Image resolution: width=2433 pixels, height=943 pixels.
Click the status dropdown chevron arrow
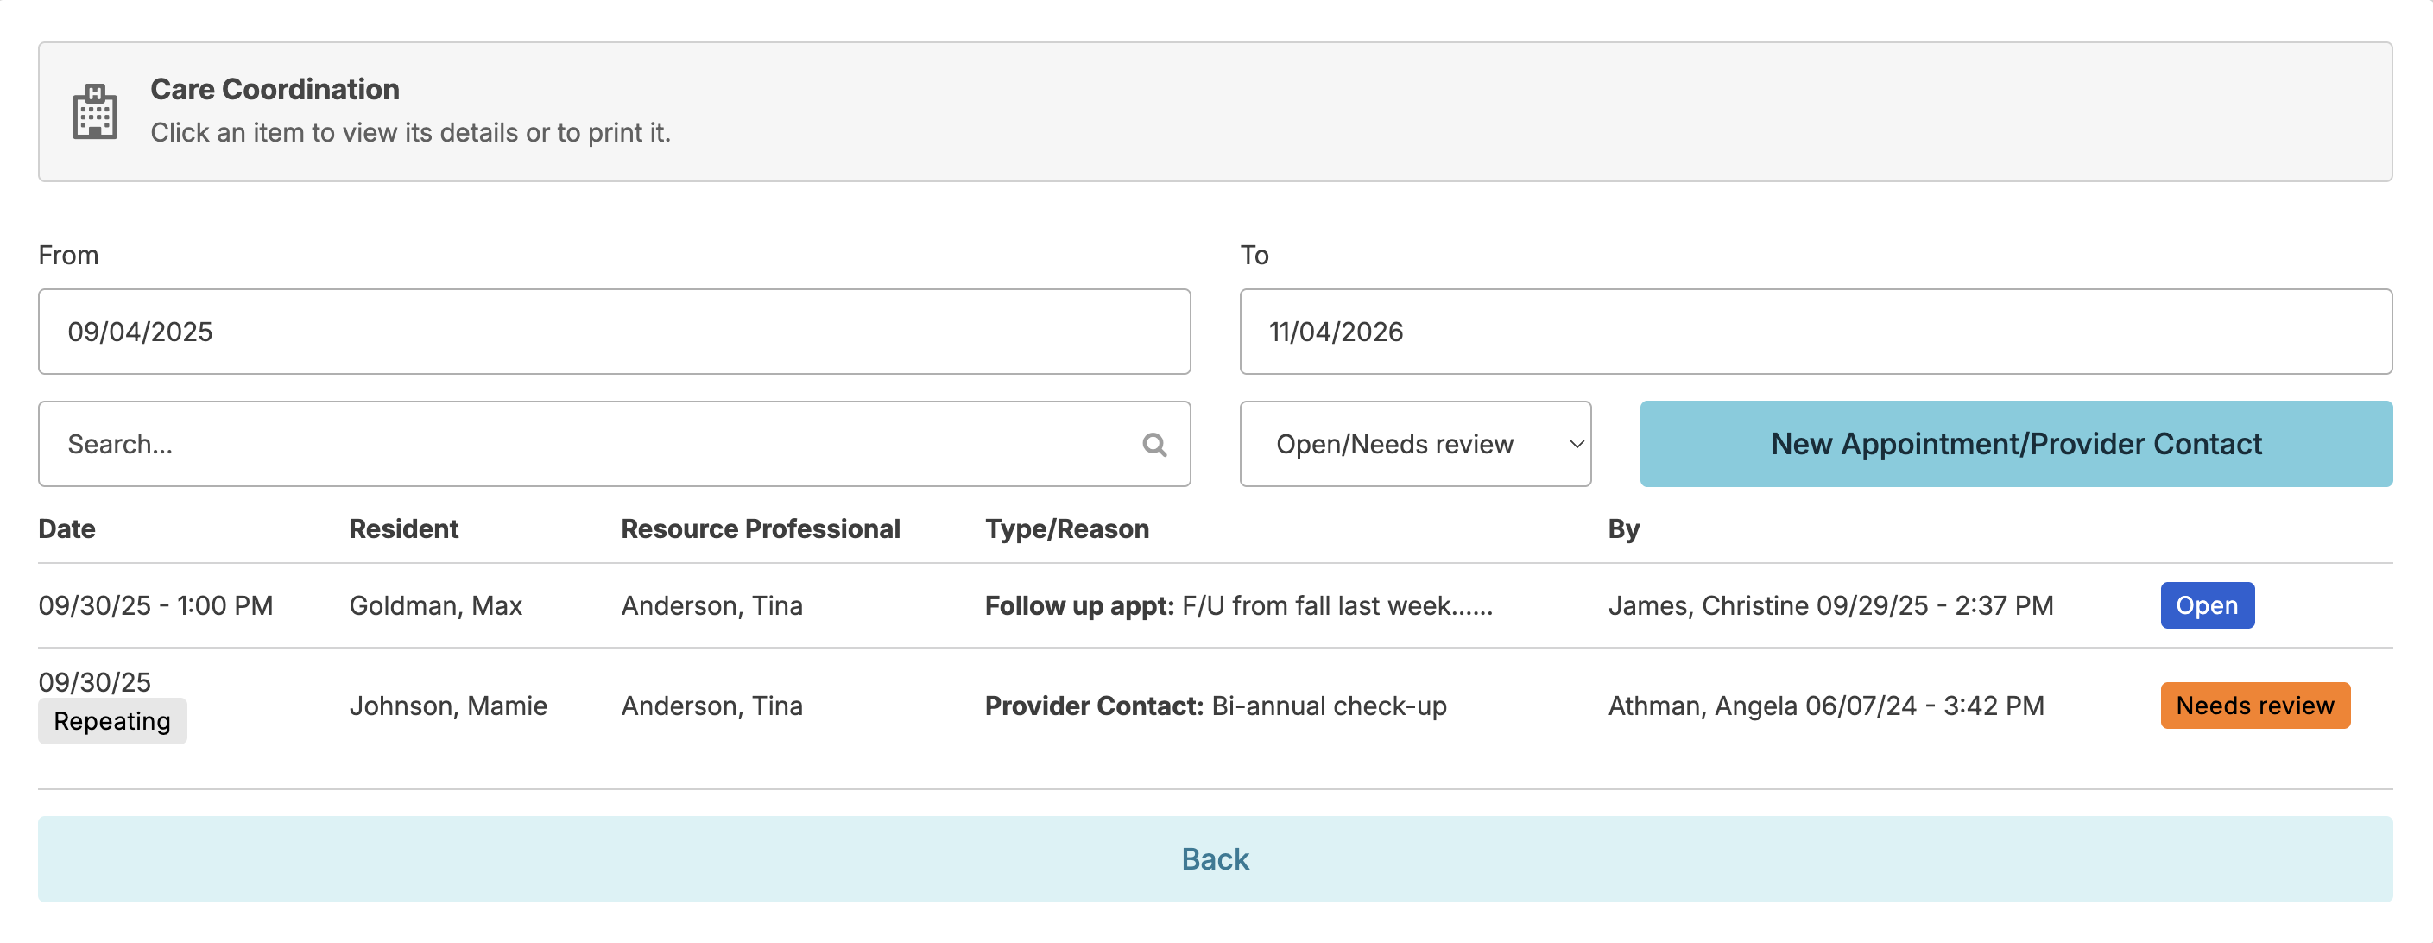click(x=1576, y=444)
